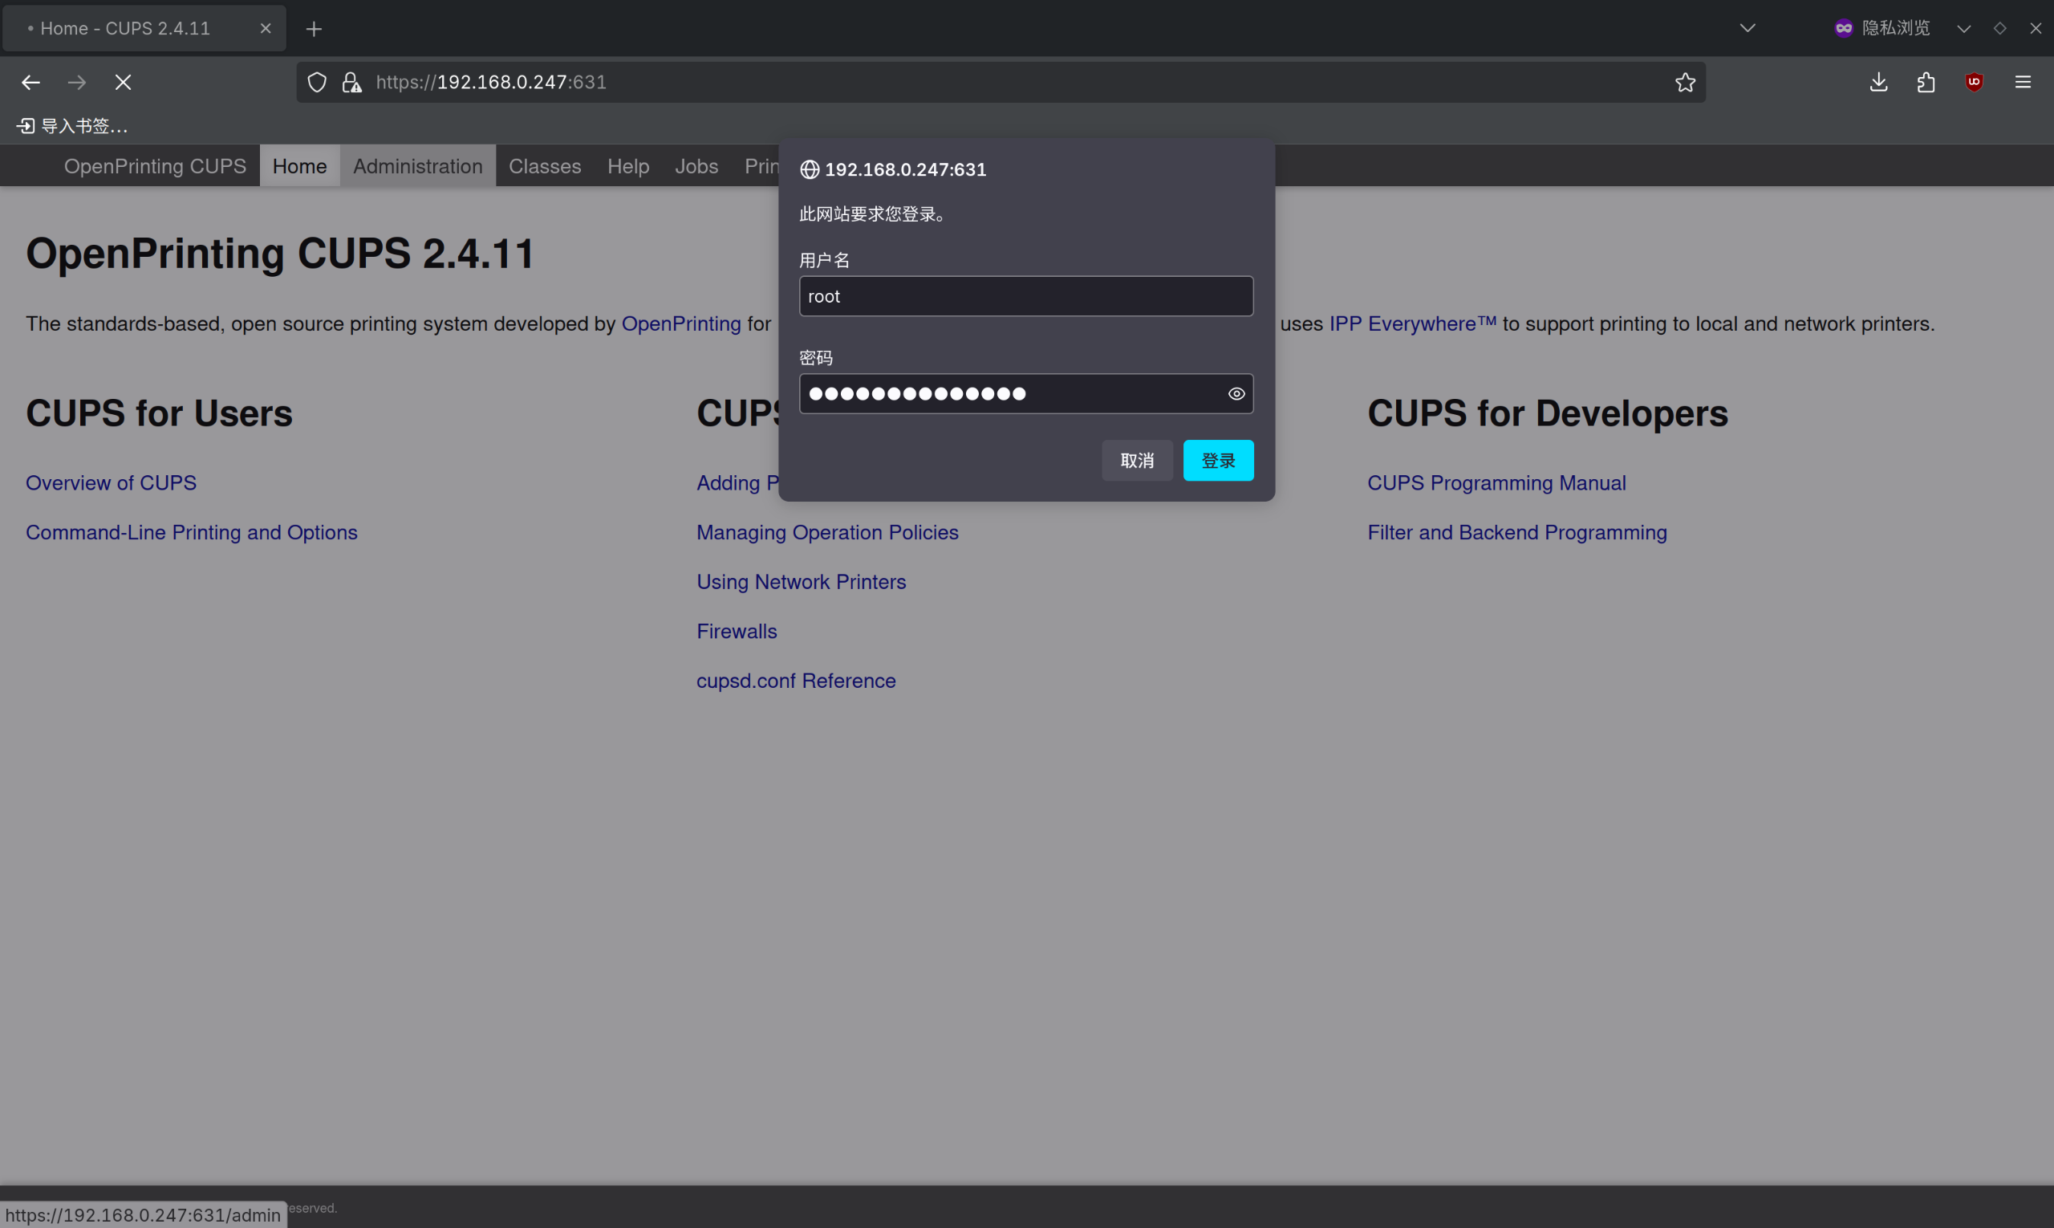Screen dimensions: 2054x1228
Task: Import bookmarks from the bookmarks toolbar
Action: coord(72,126)
